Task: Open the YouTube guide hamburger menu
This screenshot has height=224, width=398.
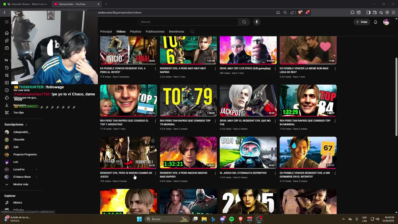Action: coord(7,22)
